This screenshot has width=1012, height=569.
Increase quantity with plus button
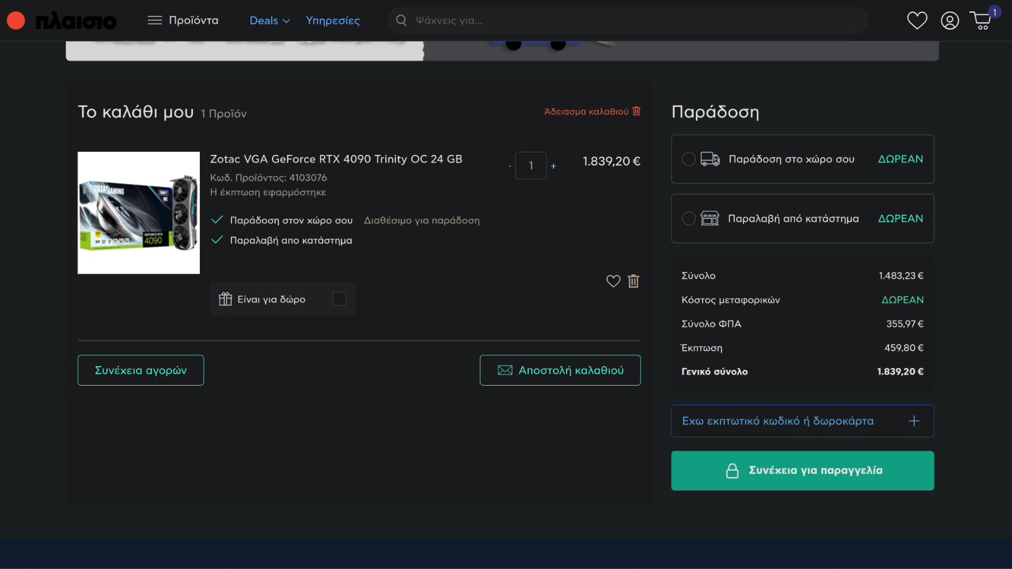553,166
